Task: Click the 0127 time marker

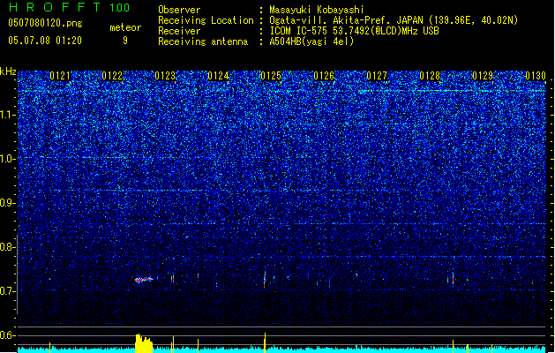Action: tap(377, 76)
